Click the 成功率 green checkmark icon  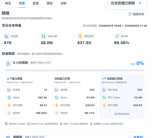pos(117,36)
